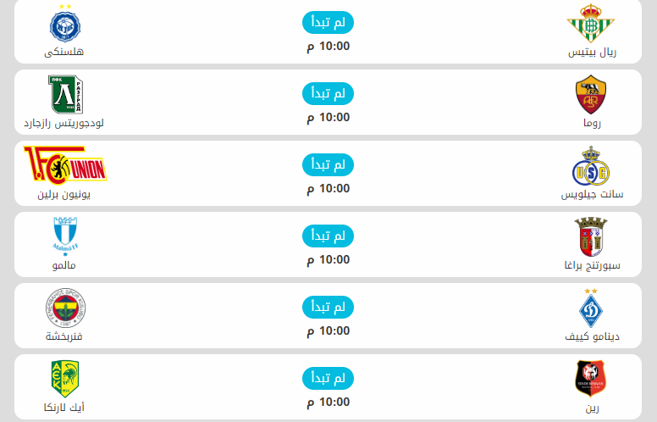Screen dimensions: 657x422
Task: Select the Fenerbahçe club badge
Action: (x=64, y=308)
